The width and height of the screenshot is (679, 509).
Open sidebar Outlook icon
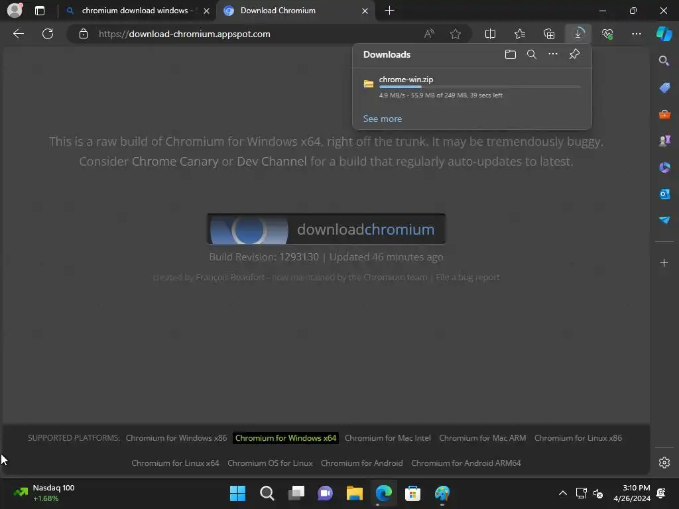pos(664,194)
